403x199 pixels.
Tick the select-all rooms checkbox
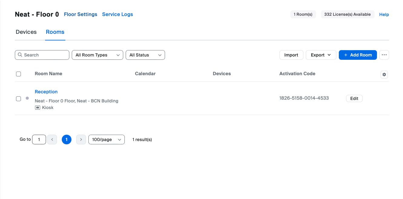tap(18, 74)
